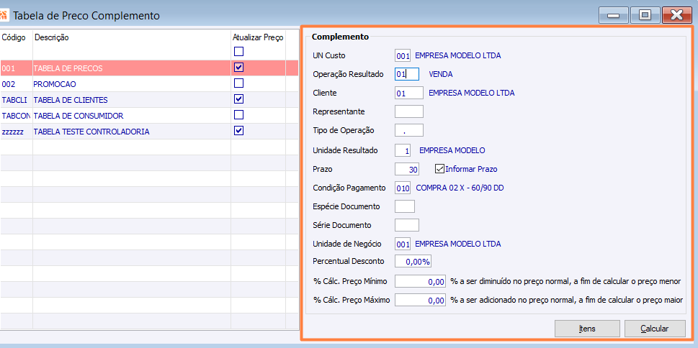Click the % Cálc. Preço Mínimo field

click(x=420, y=281)
